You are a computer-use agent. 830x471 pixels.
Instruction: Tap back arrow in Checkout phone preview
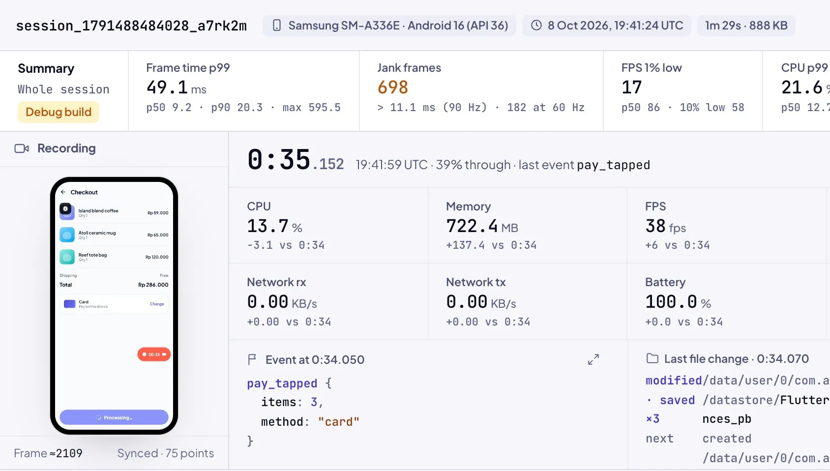tap(63, 192)
